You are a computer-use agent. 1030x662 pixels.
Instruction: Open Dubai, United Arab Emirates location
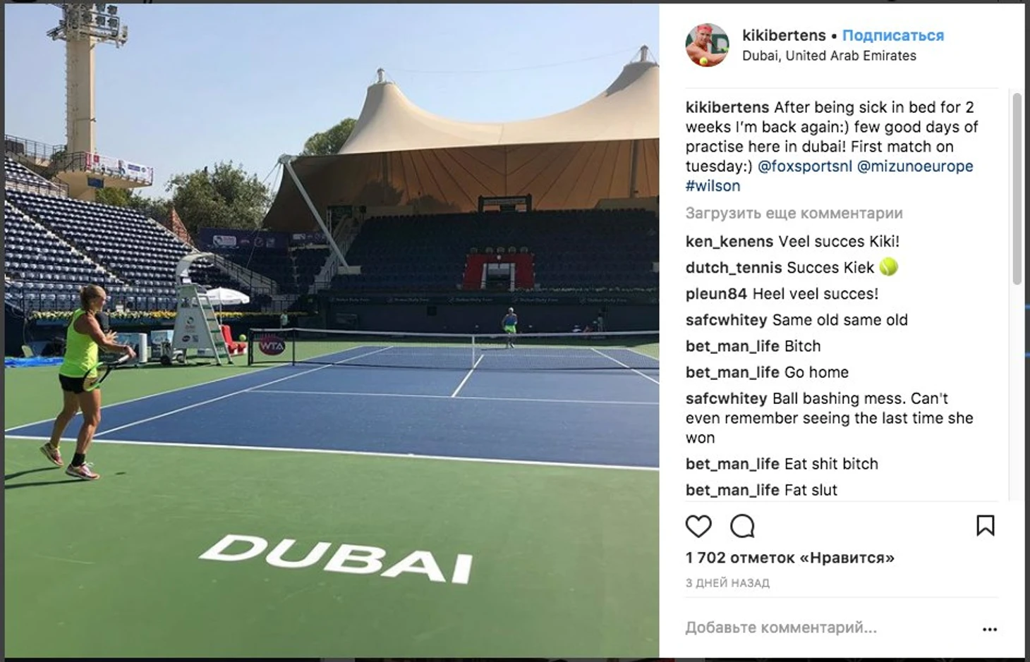(x=829, y=56)
